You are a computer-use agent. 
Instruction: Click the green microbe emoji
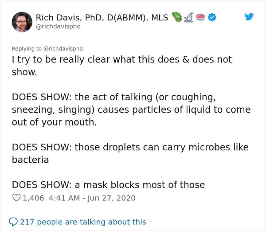click(x=177, y=18)
